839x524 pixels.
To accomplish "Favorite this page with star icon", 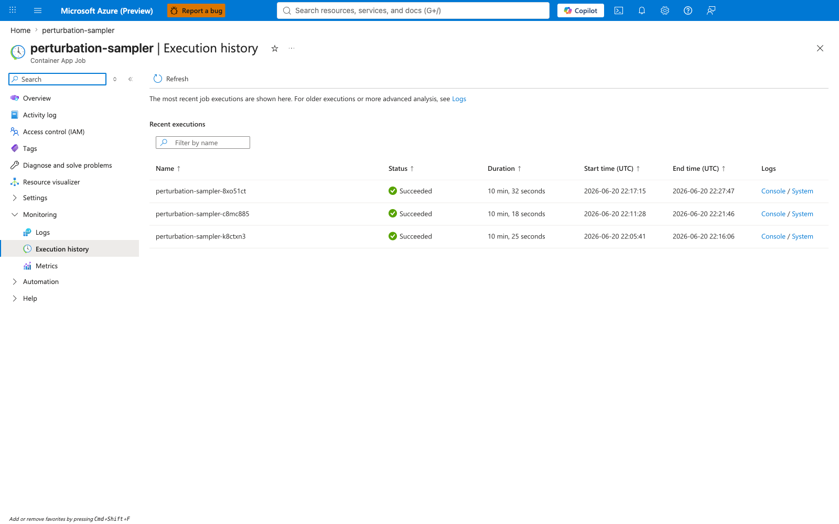I will click(x=274, y=48).
